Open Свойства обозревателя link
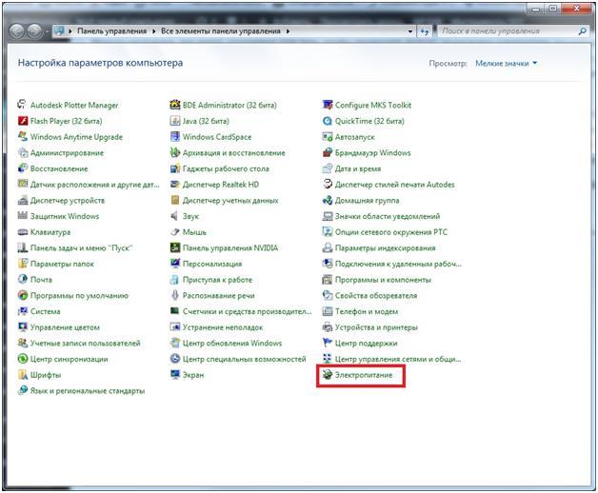Image resolution: width=598 pixels, height=493 pixels. pos(376,295)
